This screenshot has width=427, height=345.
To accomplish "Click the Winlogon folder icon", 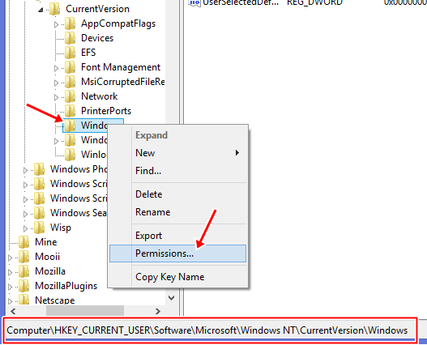I will [x=70, y=155].
